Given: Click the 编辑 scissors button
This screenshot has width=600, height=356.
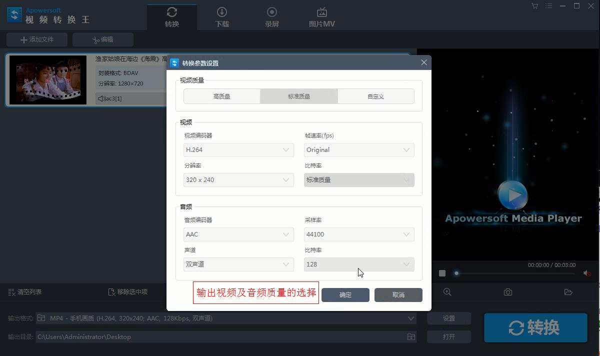Looking at the screenshot, I should point(103,39).
